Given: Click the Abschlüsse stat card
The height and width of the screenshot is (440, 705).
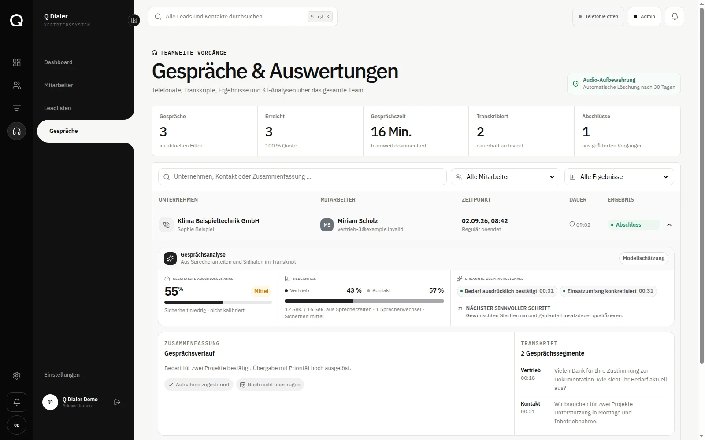Looking at the screenshot, I should (627, 131).
